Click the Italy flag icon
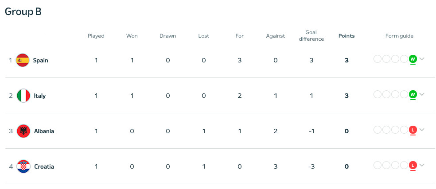Viewport: 436px width, 189px height. click(x=23, y=96)
